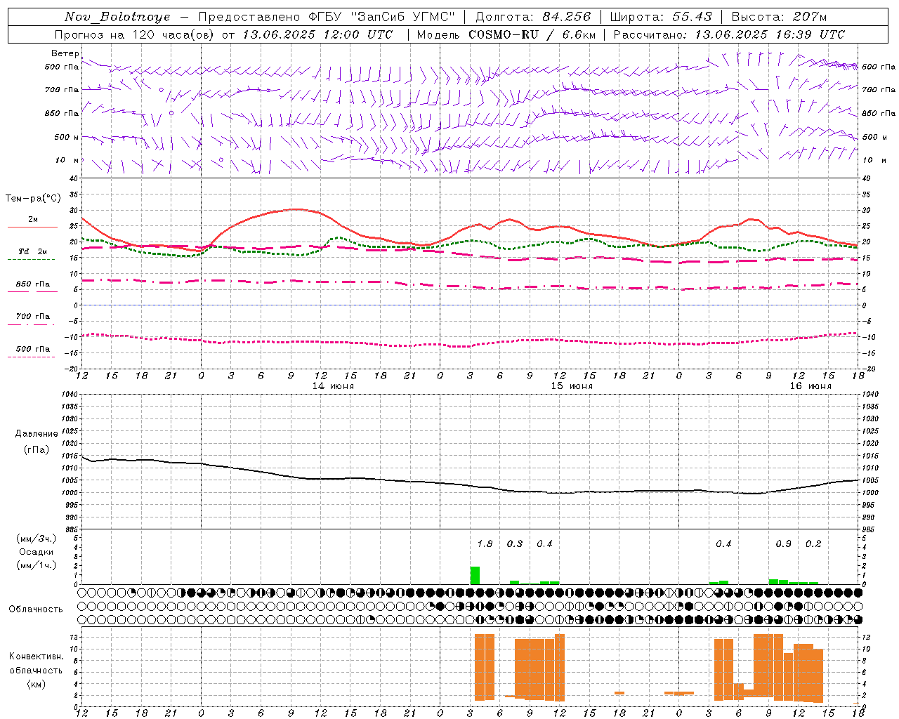
Task: Click the precipitation amount 0.2
Action: point(813,544)
